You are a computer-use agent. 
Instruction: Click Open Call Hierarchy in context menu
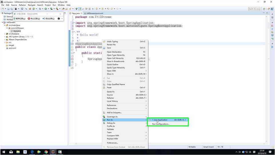tap(125, 58)
